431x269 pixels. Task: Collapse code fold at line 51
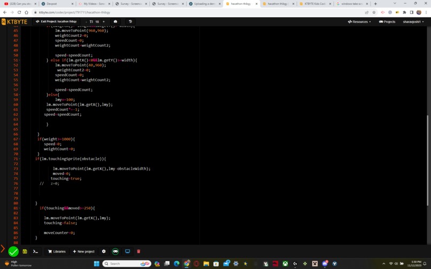(19, 60)
